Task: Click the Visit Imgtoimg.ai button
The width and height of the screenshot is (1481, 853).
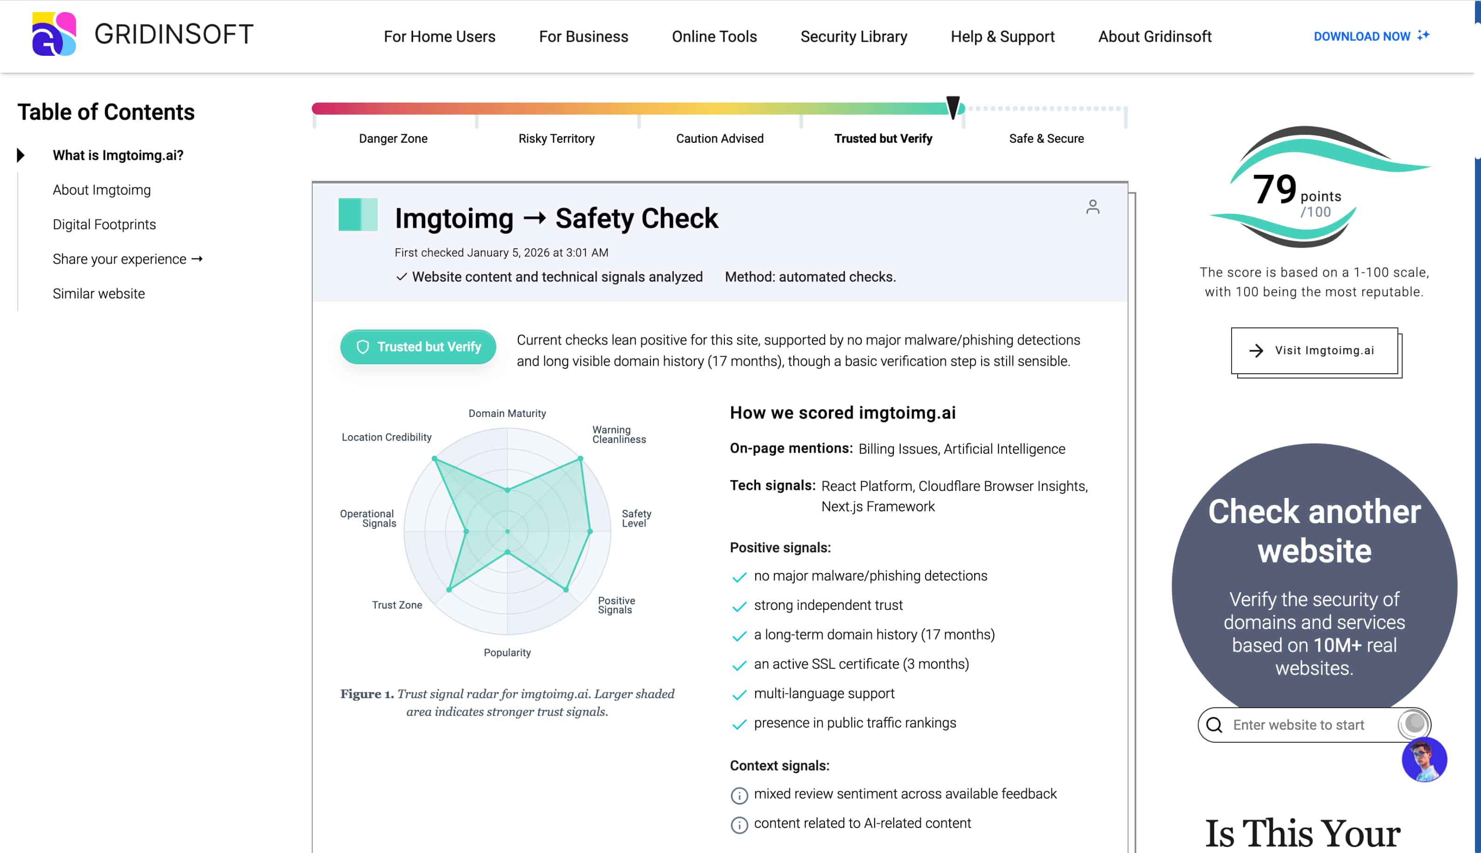Action: (1314, 350)
